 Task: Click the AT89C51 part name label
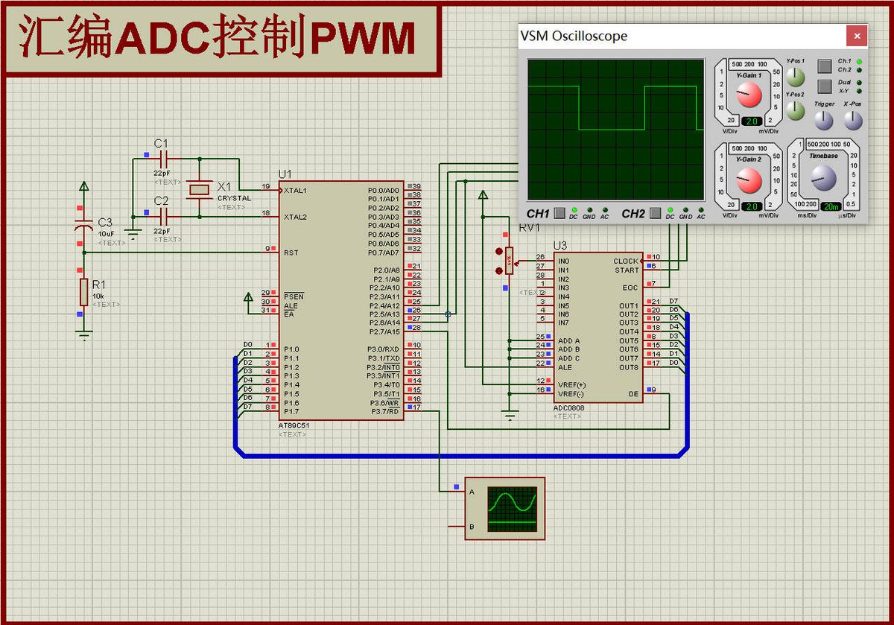coord(292,425)
